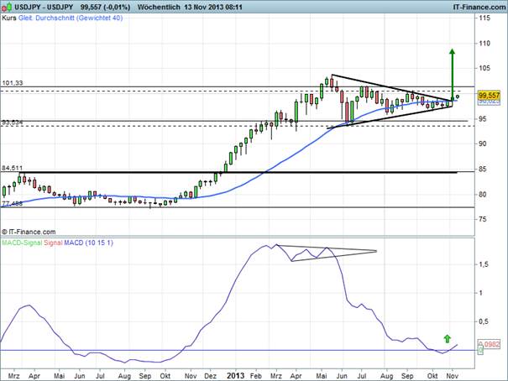The height and width of the screenshot is (381, 508).
Task: Select the red Signal legend label
Action: click(54, 243)
